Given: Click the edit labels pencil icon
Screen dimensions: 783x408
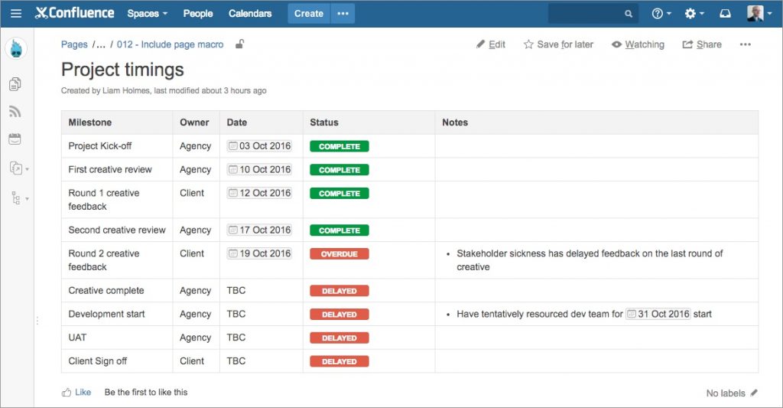Looking at the screenshot, I should 754,393.
